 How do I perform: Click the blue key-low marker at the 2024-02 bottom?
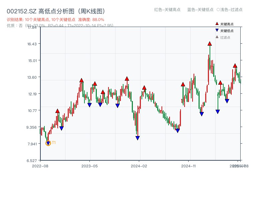pyautogui.click(x=138, y=138)
